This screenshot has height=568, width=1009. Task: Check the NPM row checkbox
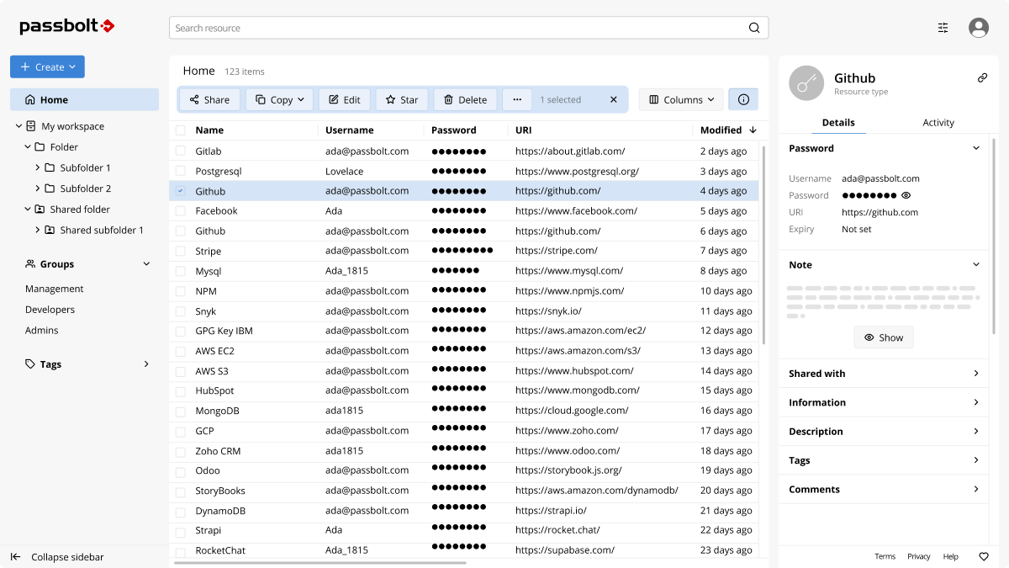tap(180, 290)
